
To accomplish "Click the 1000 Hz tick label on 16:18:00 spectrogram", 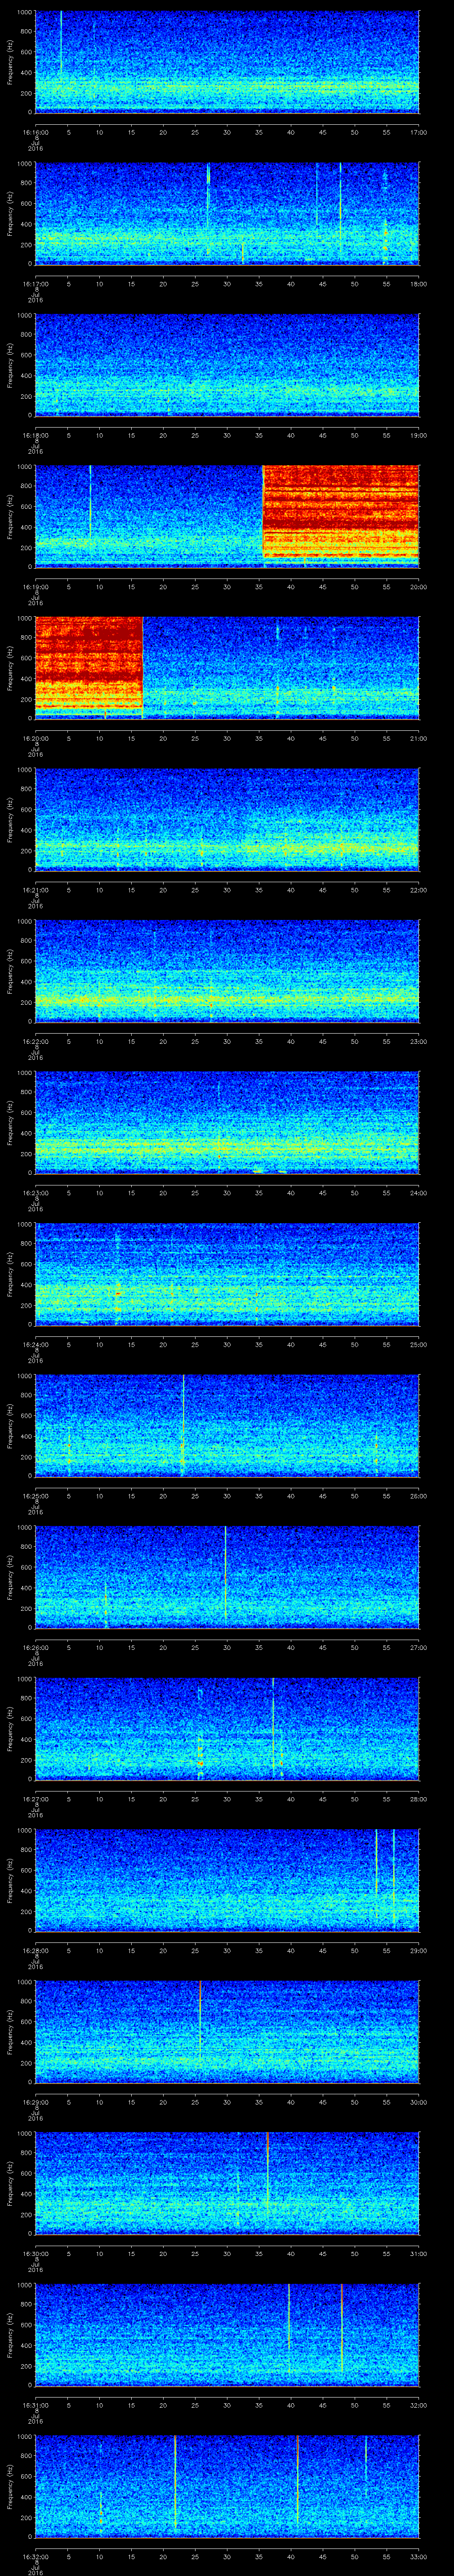I will [x=24, y=316].
